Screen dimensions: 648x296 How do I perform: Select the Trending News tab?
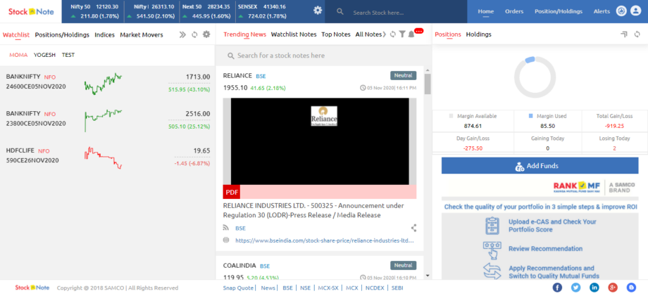[x=244, y=34]
